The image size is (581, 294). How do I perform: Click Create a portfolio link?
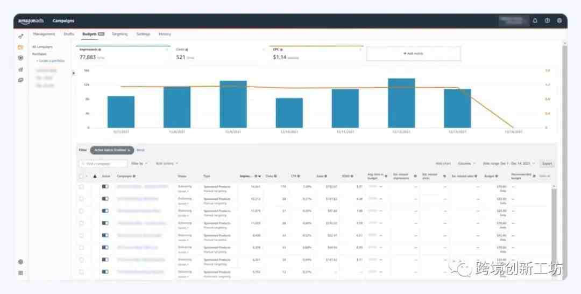click(51, 61)
